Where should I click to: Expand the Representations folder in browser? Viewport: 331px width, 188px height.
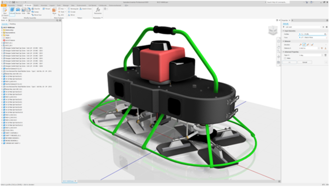click(2, 32)
